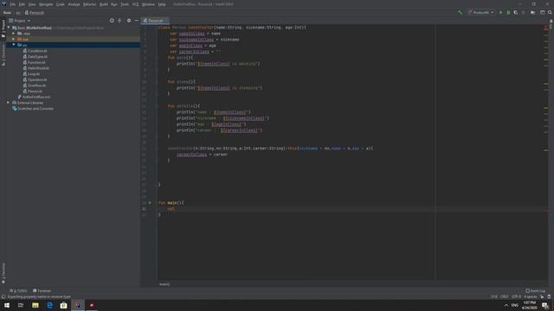Expand External Libraries node

coord(8,103)
